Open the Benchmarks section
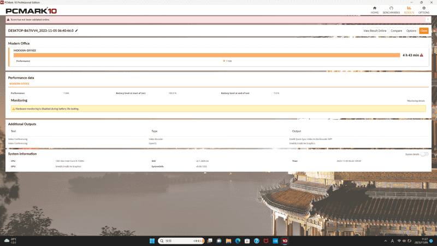 click(x=391, y=10)
